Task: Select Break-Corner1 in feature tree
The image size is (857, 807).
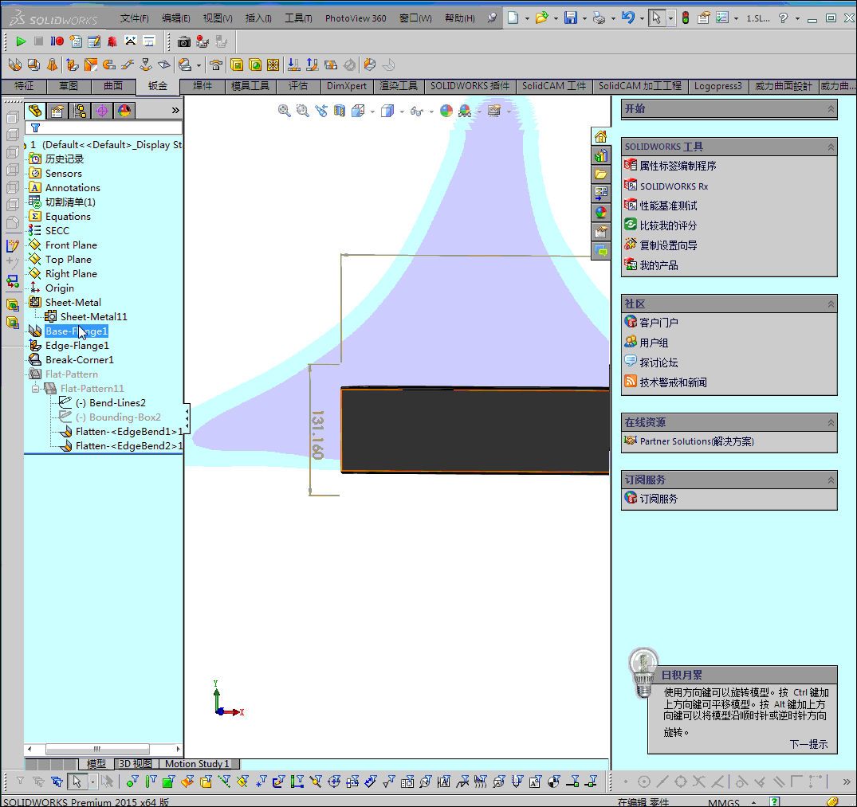Action: [x=80, y=360]
